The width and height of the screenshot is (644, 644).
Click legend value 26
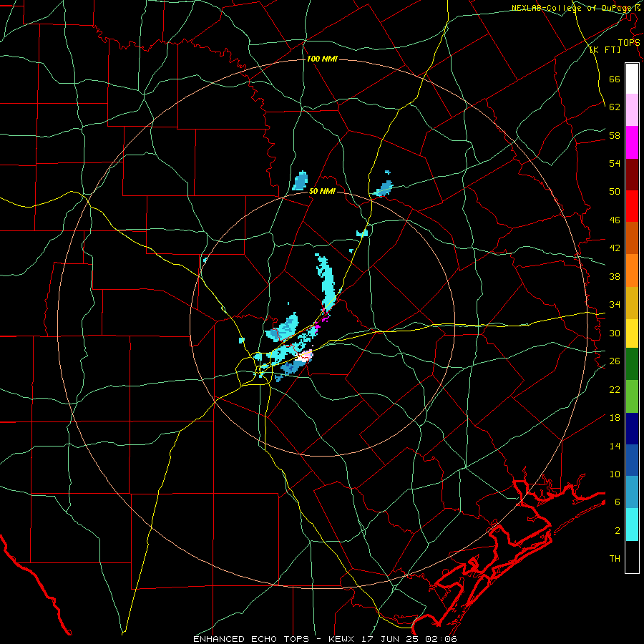pyautogui.click(x=615, y=361)
